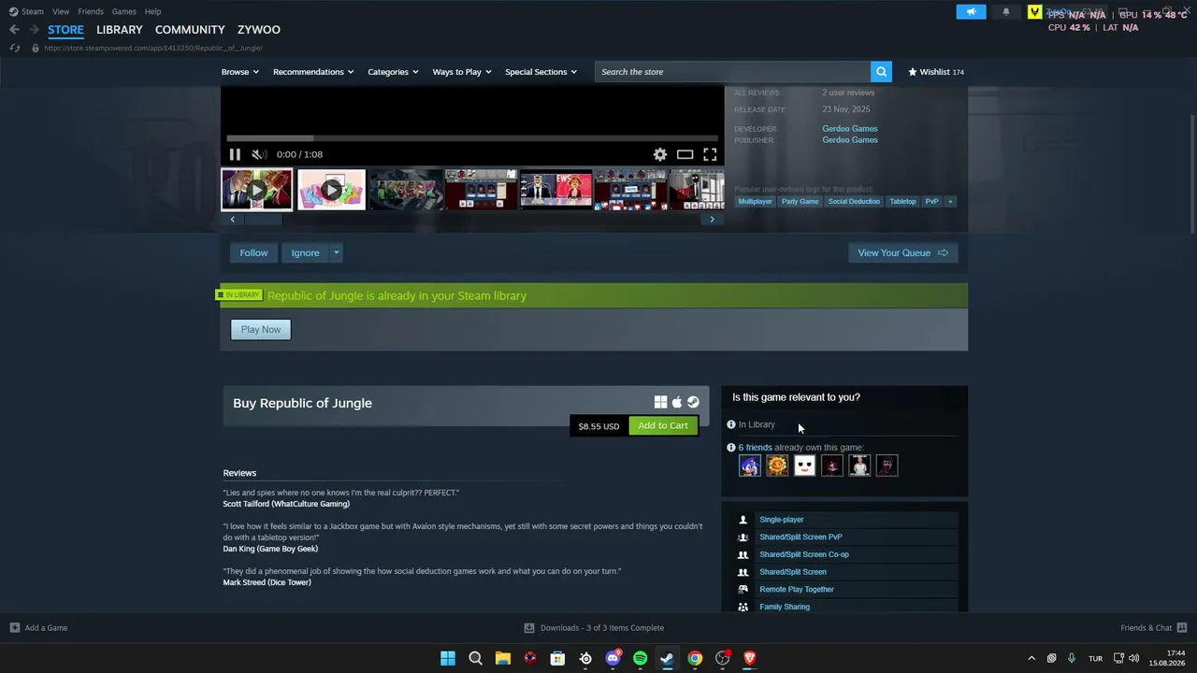Screen dimensions: 1197x673
Task: Expand tags with the plus button
Action: [950, 202]
